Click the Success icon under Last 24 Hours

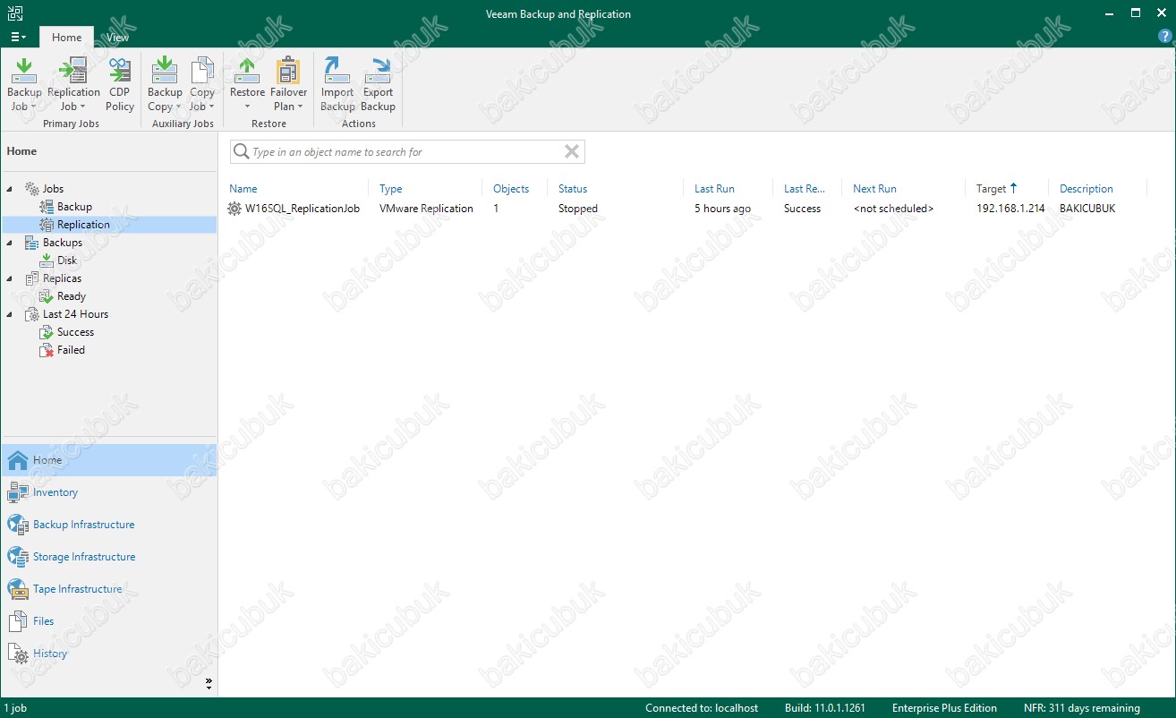[47, 332]
